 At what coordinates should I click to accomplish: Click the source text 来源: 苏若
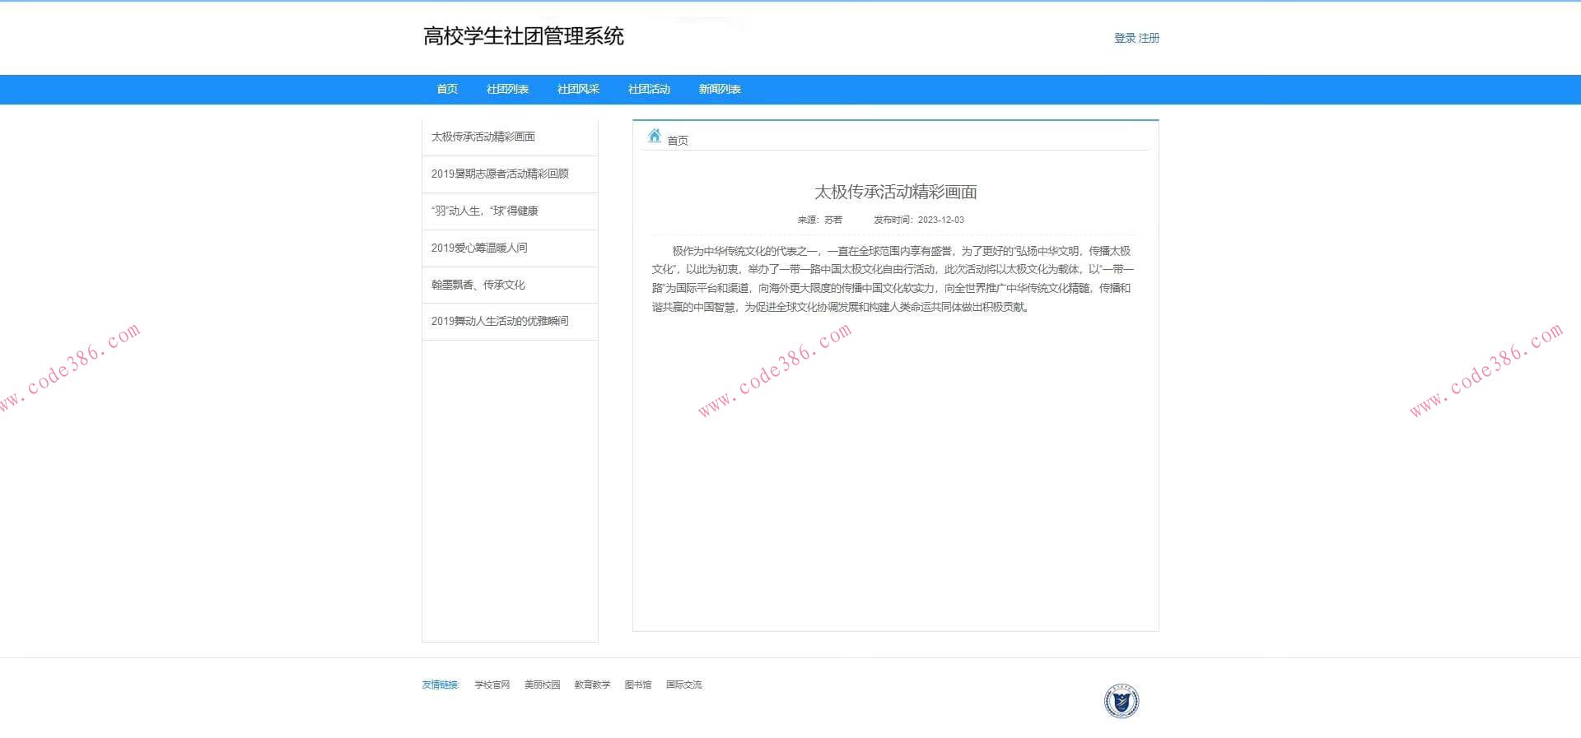point(819,220)
